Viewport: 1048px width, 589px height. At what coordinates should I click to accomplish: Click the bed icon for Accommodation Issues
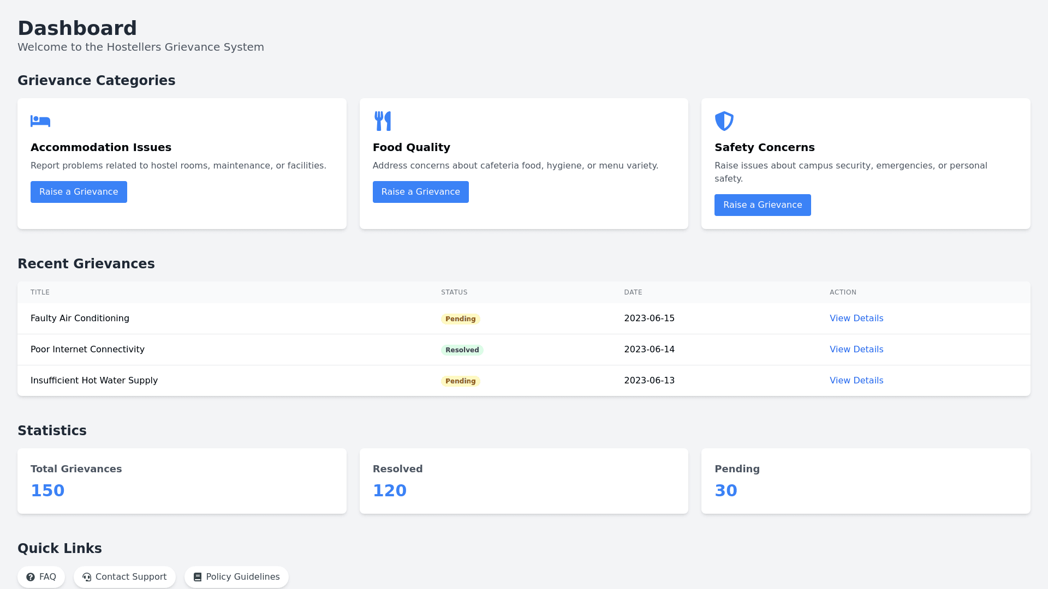coord(40,121)
